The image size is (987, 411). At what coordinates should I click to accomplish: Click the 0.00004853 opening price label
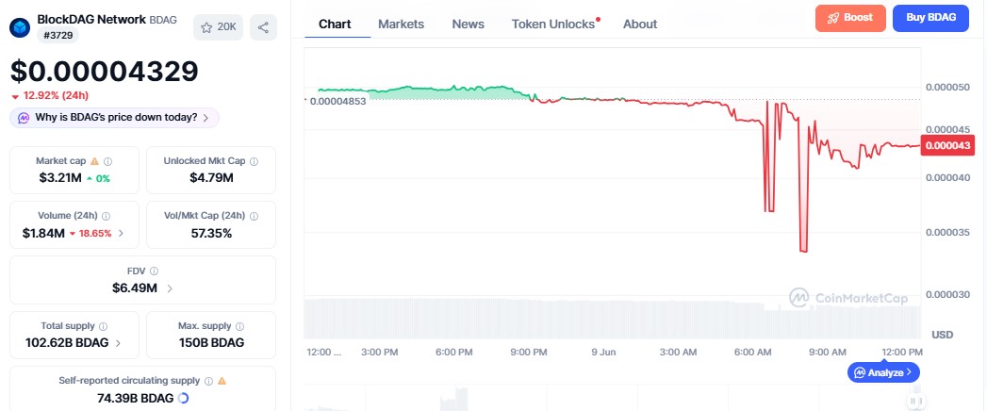click(338, 101)
